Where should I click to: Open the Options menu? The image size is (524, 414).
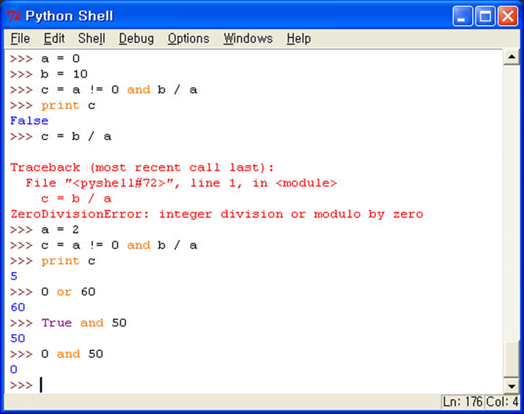188,39
